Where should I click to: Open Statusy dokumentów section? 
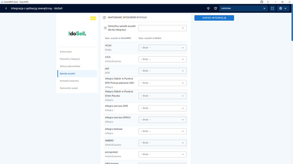(x=70, y=66)
